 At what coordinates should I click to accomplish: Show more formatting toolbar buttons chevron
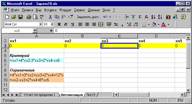click(172, 23)
